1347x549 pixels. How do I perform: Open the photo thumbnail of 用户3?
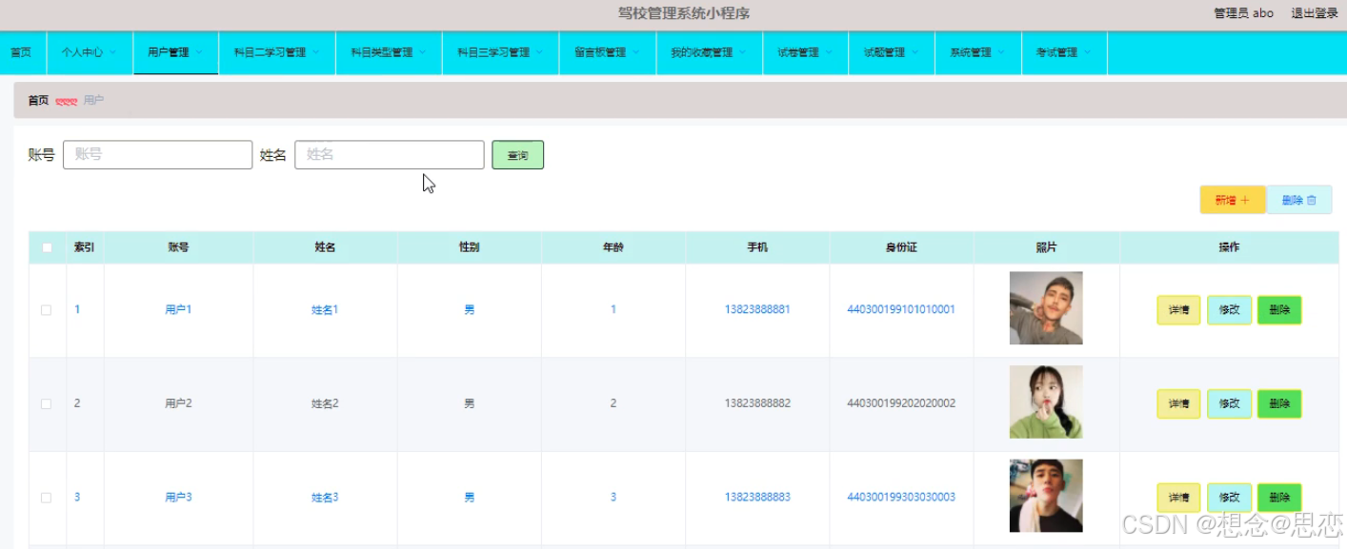[1046, 496]
